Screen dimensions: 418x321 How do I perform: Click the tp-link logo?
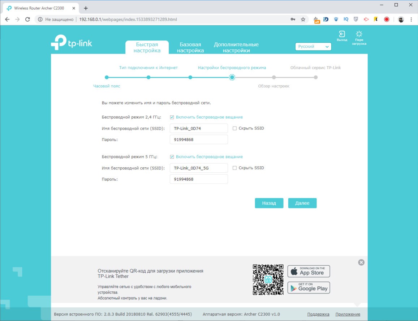pos(72,43)
